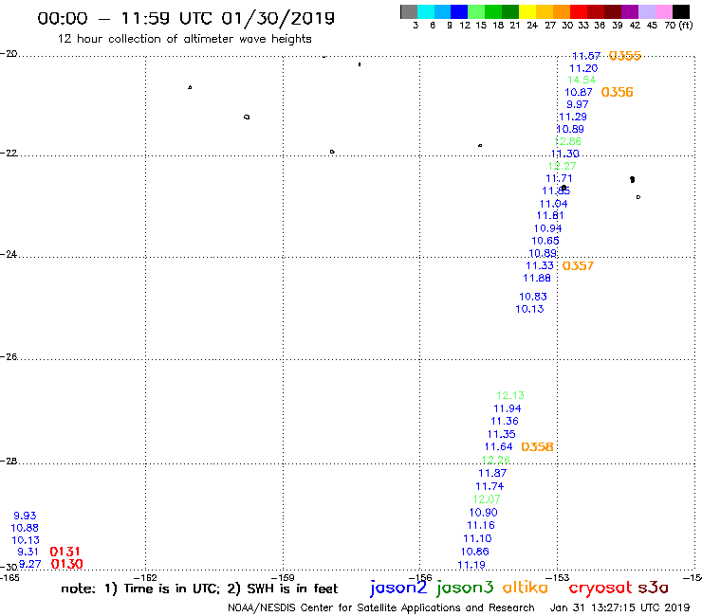Click the wave height value 10.65
Screen dimensions: 702x616
click(545, 241)
